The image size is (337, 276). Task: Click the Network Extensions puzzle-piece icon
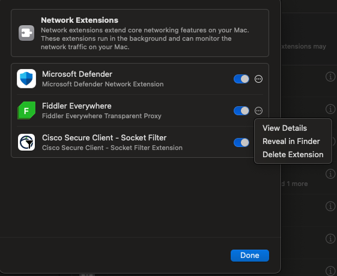point(26,33)
